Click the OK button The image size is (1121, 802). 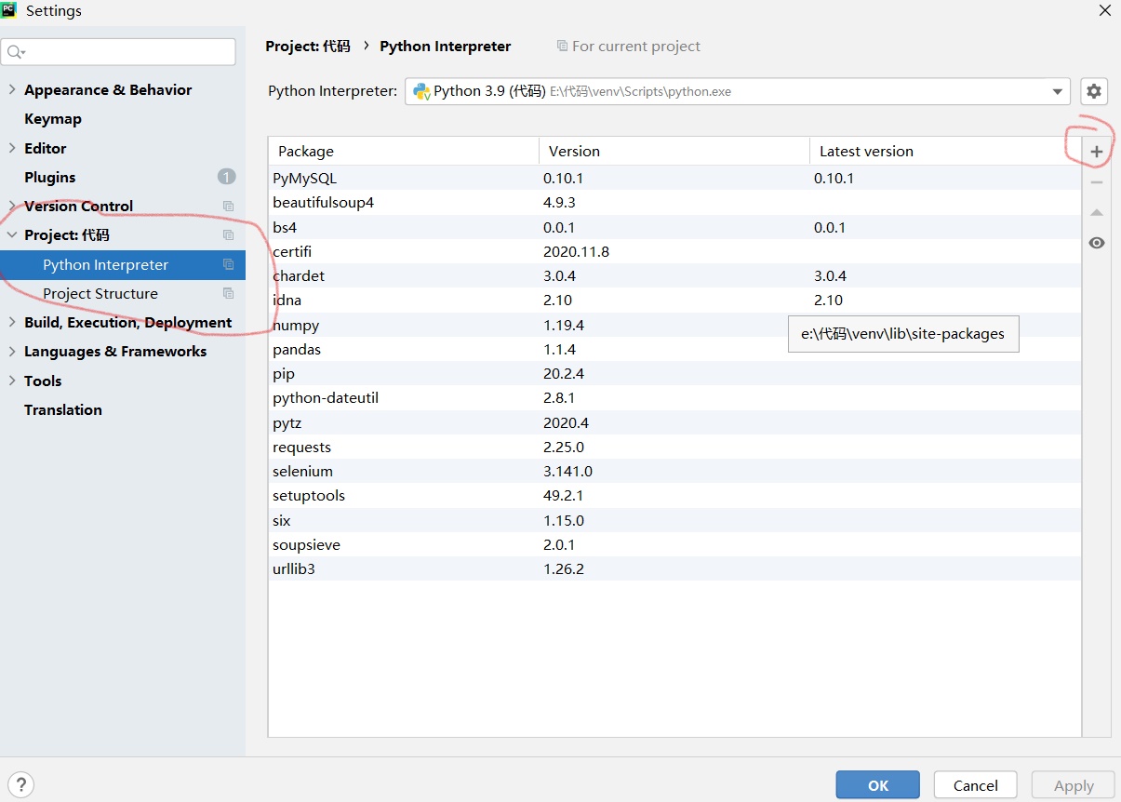click(877, 785)
